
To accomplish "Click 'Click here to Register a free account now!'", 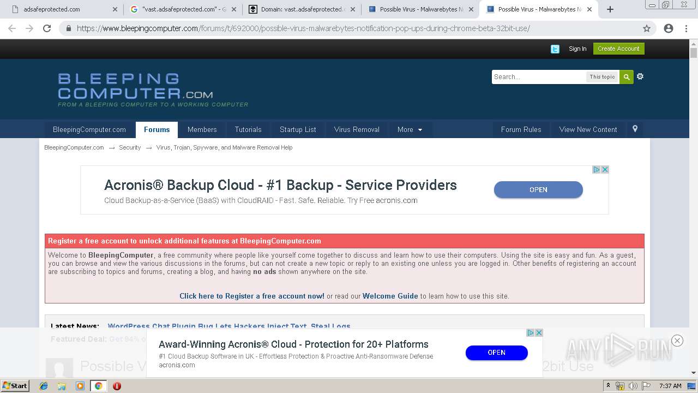I will point(252,296).
